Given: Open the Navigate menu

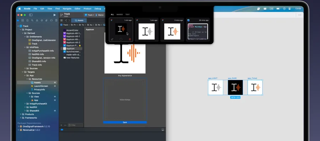Looking at the screenshot, I should (67, 9).
